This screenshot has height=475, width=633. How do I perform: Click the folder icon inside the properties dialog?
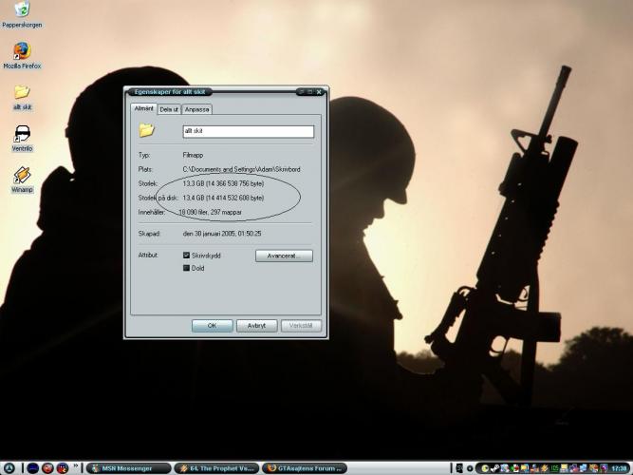click(x=146, y=131)
